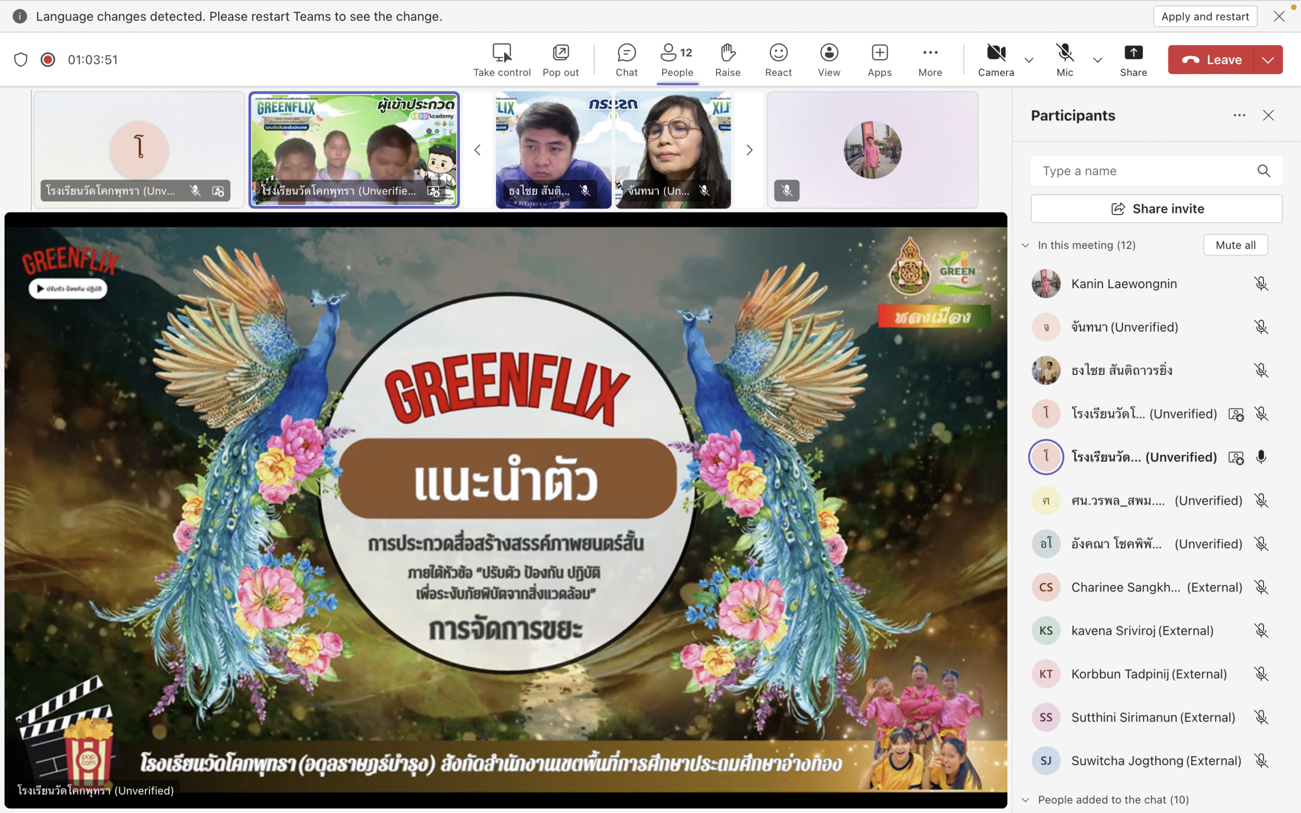
Task: Click kavena Sriviroj (External) name
Action: click(1142, 631)
